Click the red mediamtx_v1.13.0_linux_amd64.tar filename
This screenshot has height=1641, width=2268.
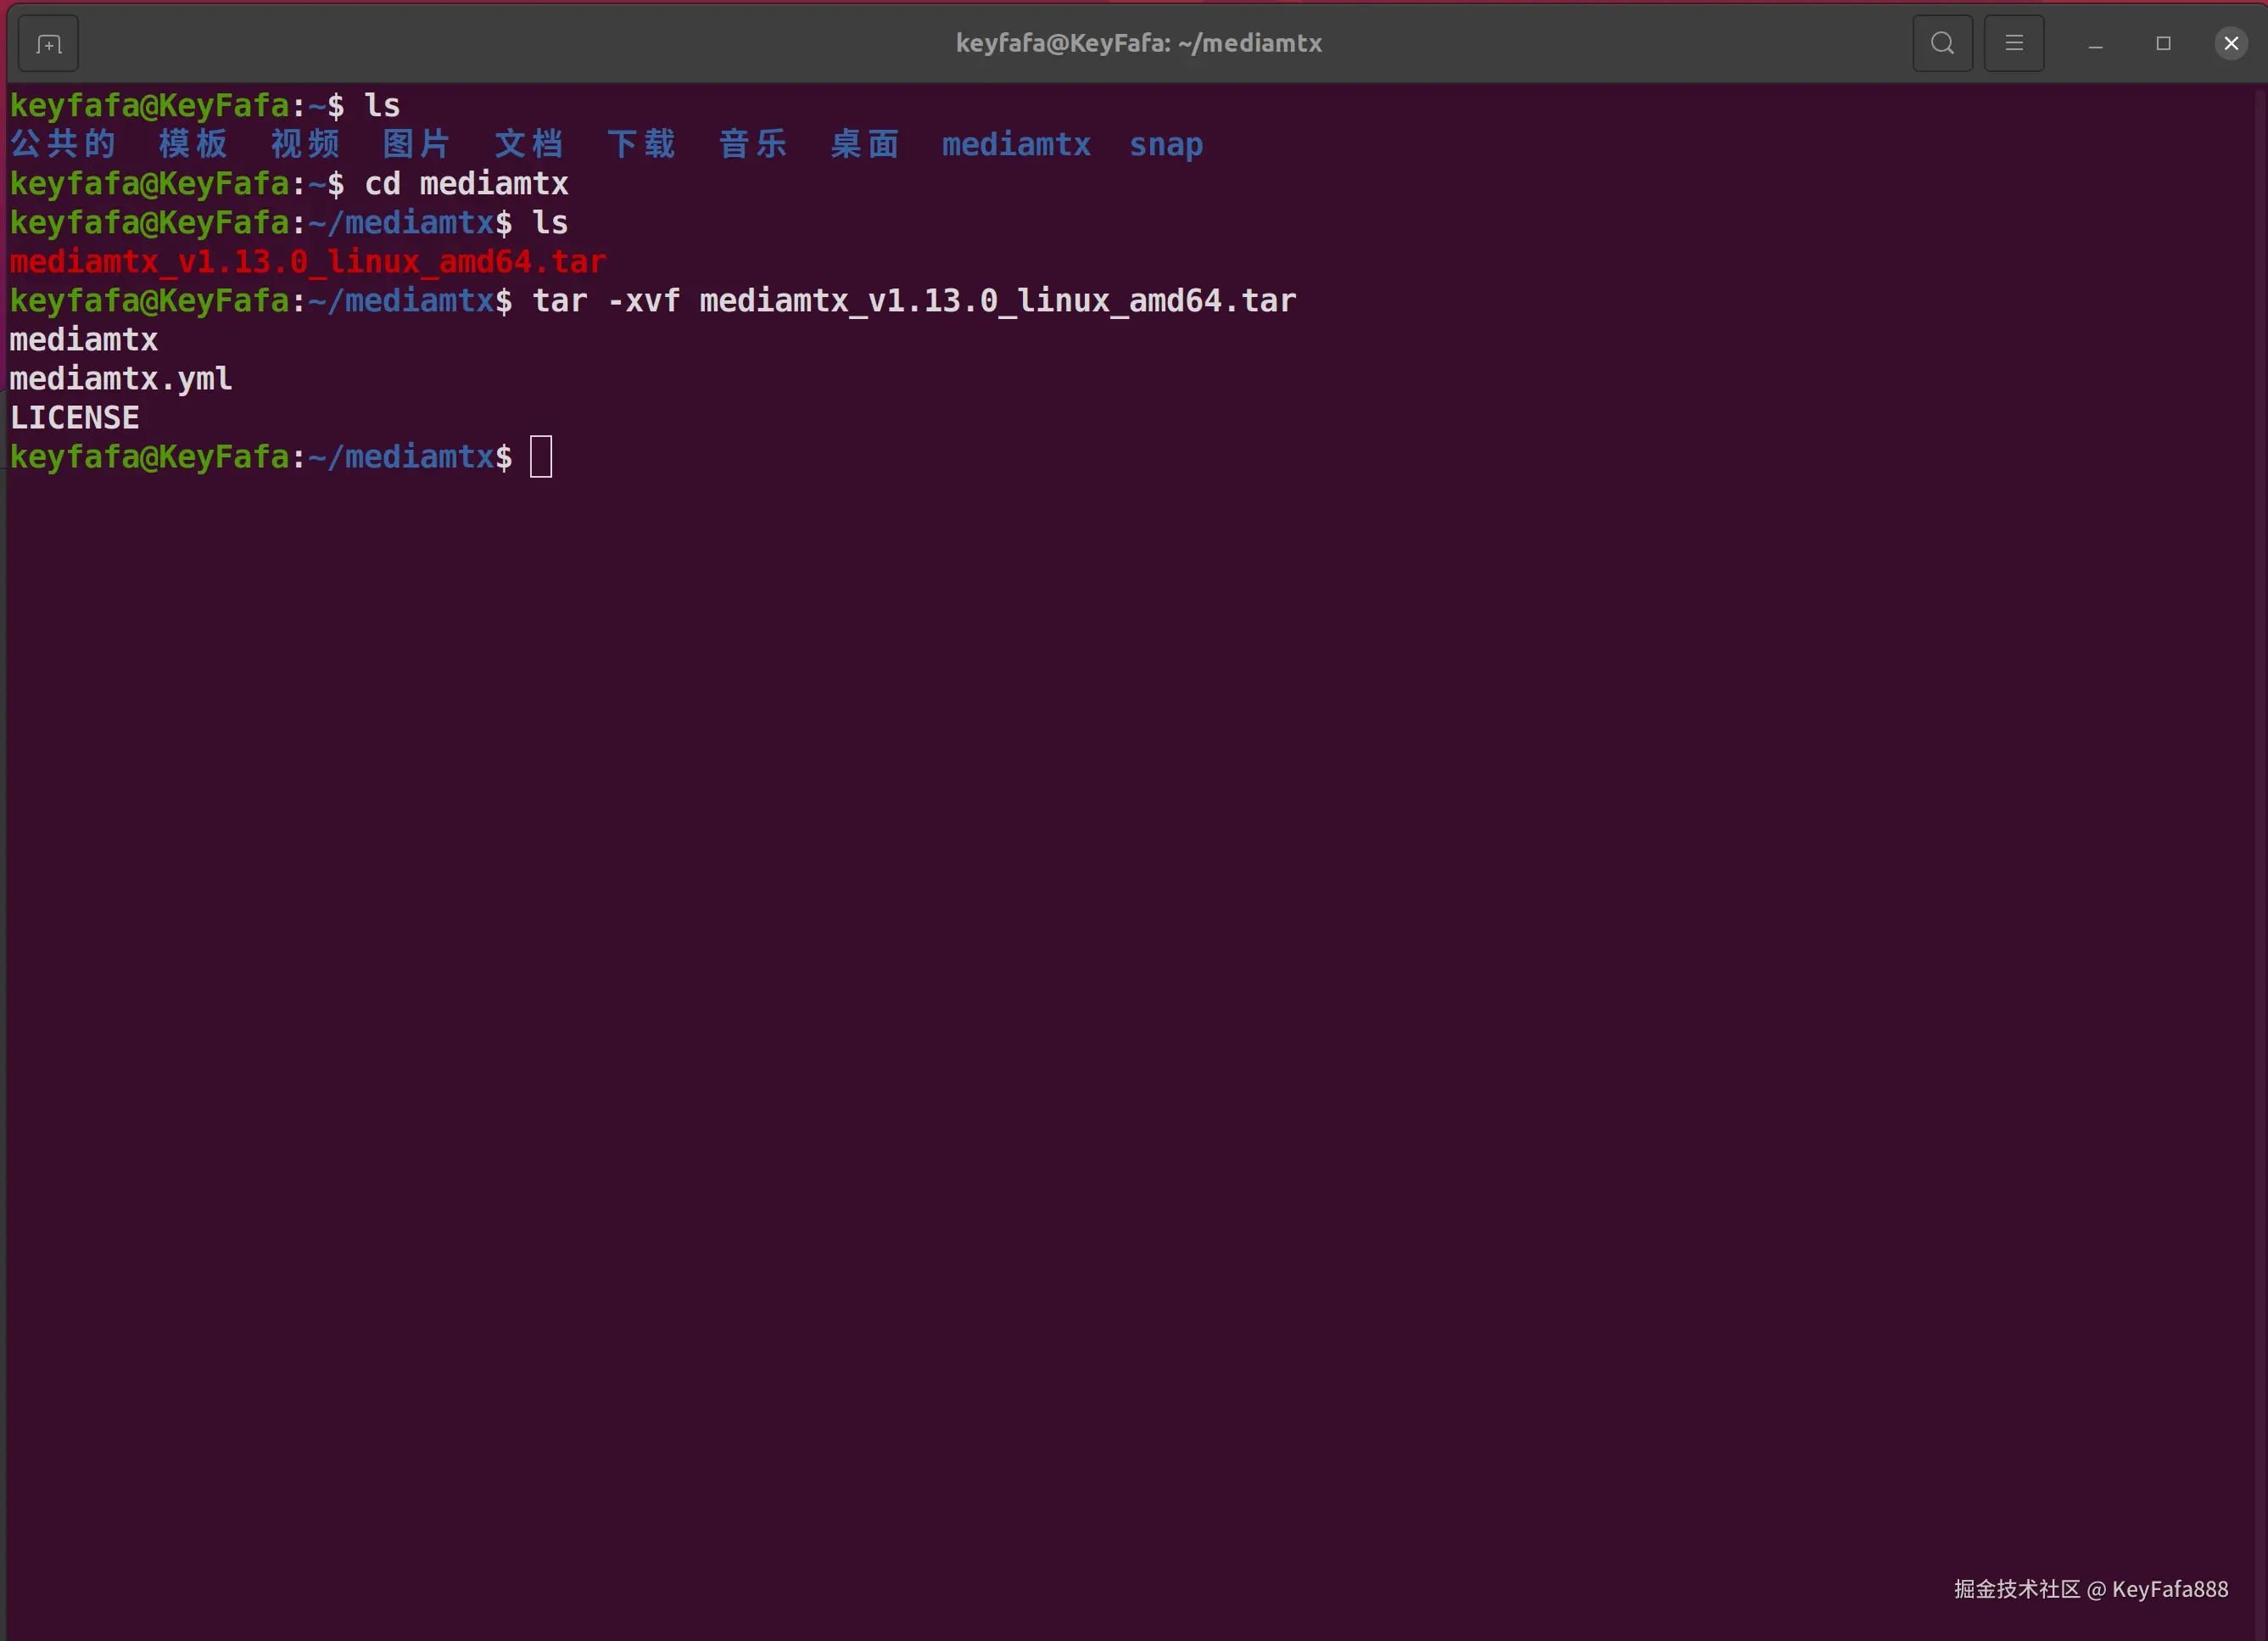[x=308, y=262]
